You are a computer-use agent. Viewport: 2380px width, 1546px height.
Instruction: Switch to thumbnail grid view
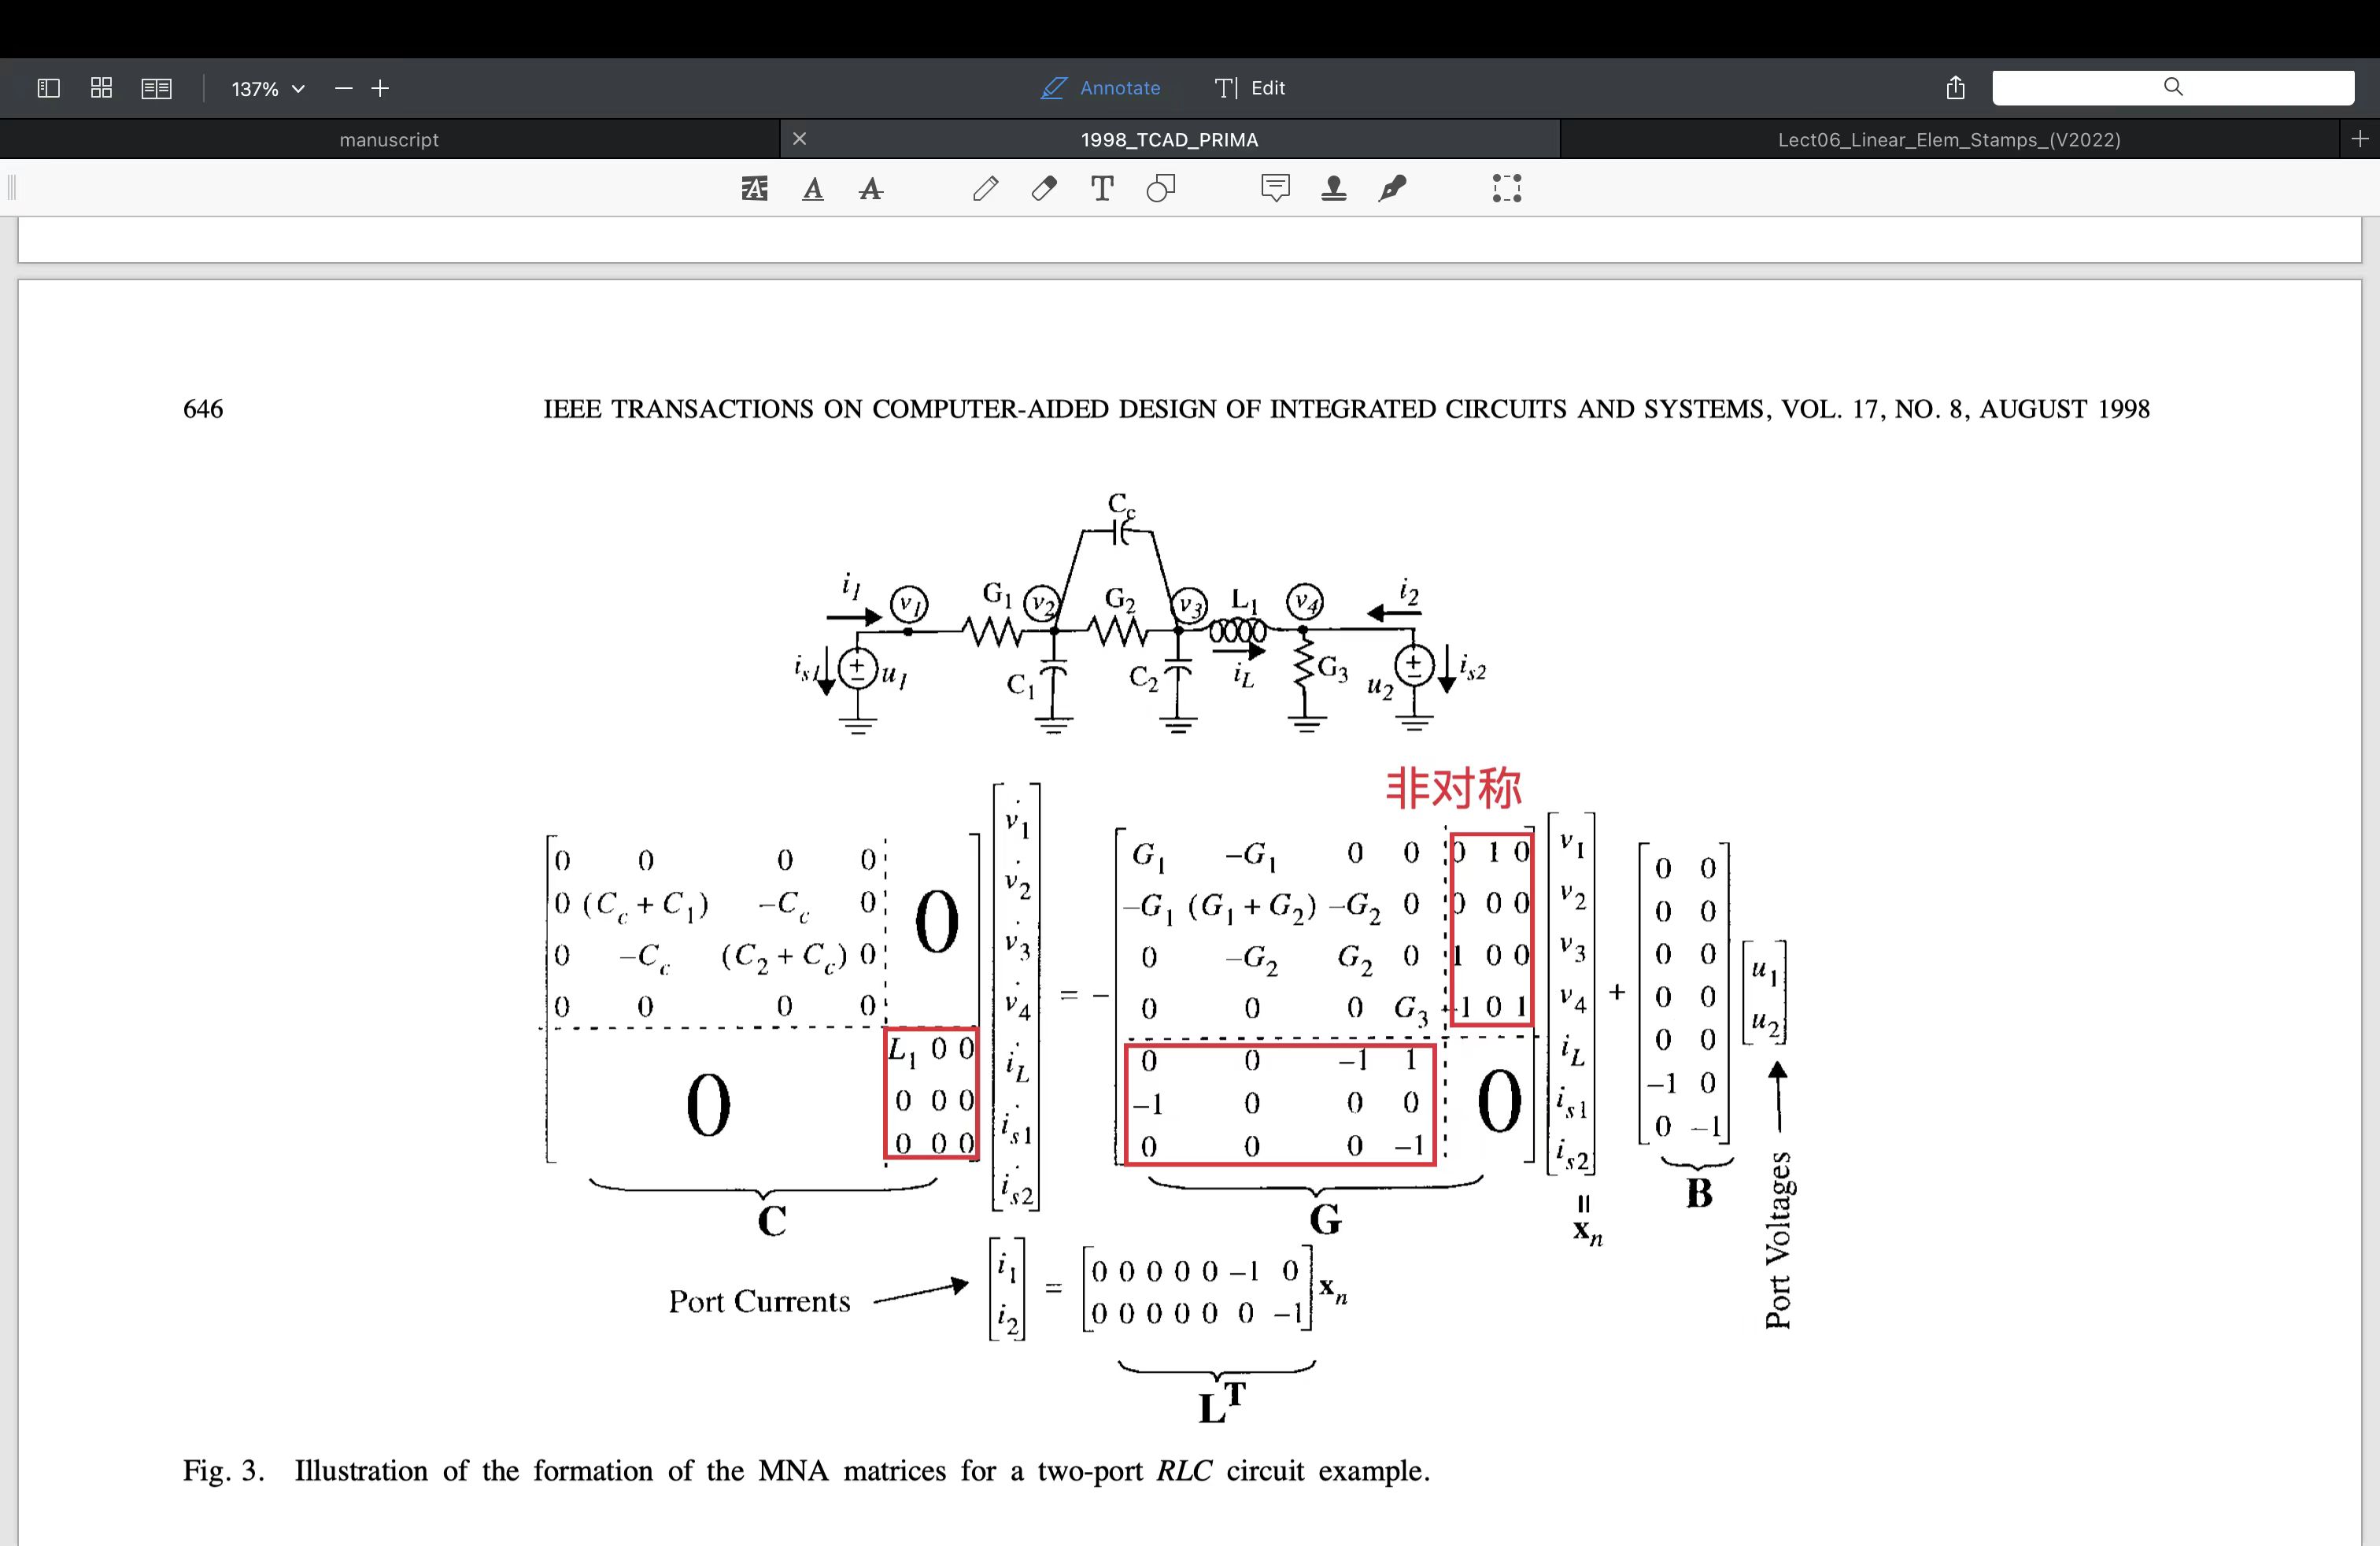click(101, 88)
